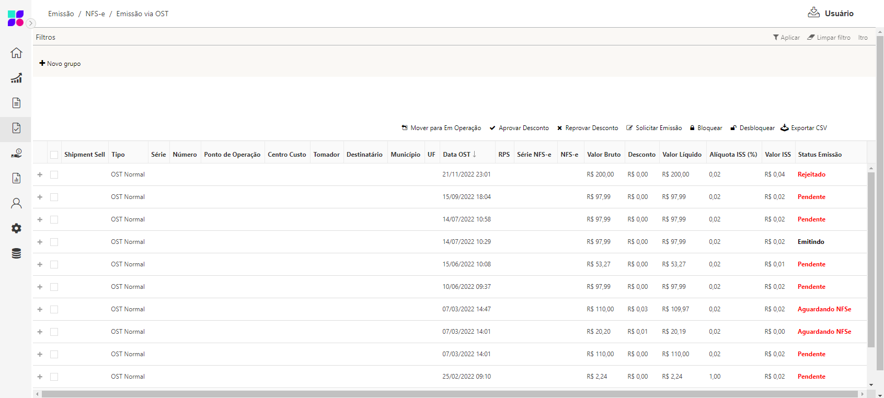Check the Rejeitado row checkbox

[x=54, y=174]
